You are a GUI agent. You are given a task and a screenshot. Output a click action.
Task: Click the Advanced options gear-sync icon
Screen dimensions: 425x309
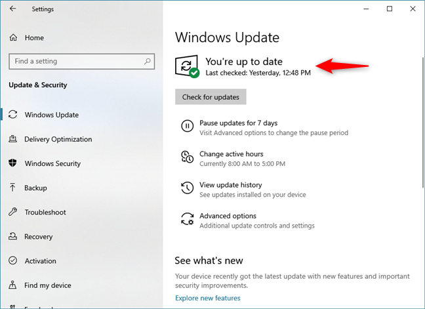click(188, 218)
